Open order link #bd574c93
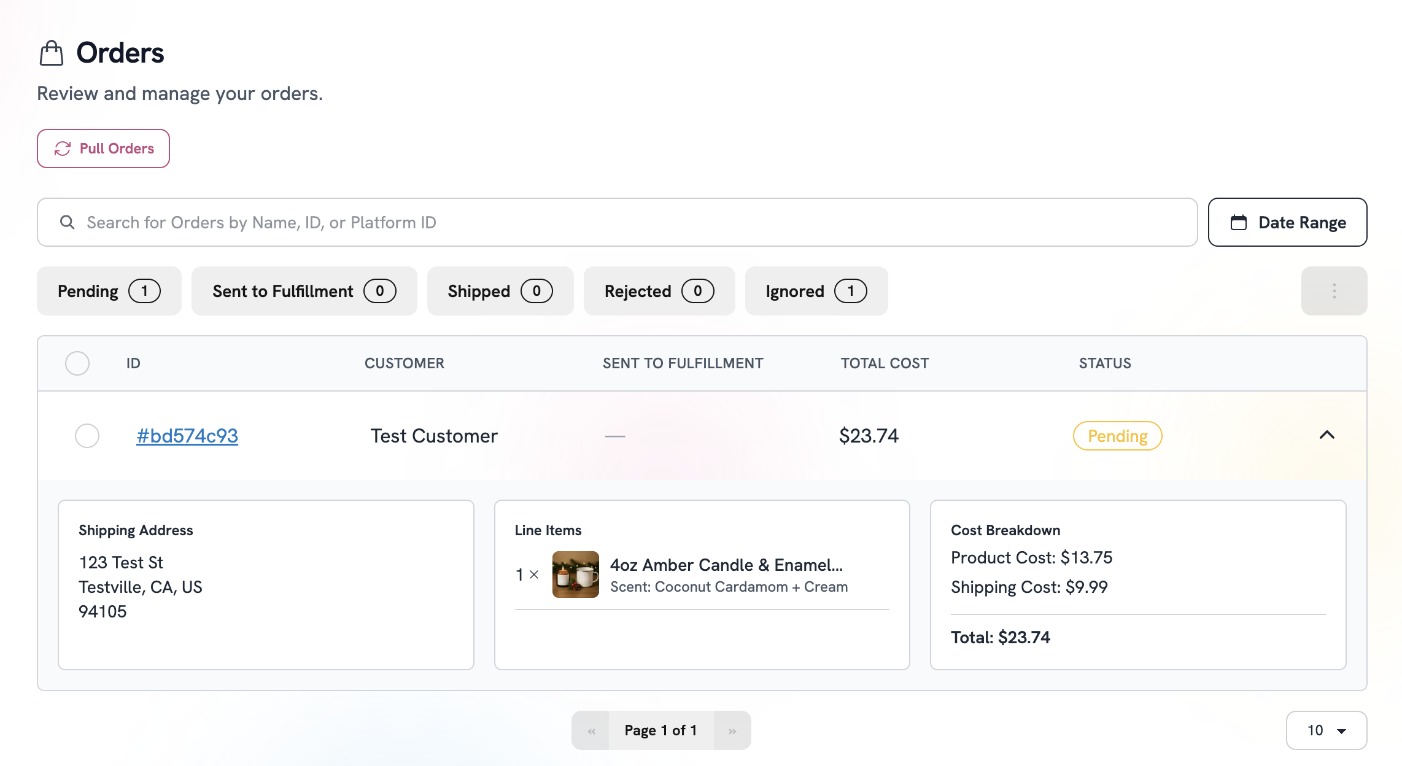The height and width of the screenshot is (766, 1402). 187,436
